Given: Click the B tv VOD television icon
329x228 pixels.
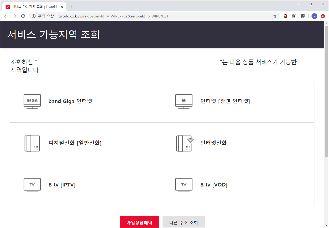Looking at the screenshot, I should [x=184, y=185].
